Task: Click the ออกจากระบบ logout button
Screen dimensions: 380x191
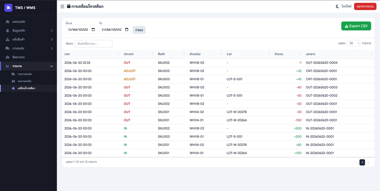Action: (x=365, y=7)
